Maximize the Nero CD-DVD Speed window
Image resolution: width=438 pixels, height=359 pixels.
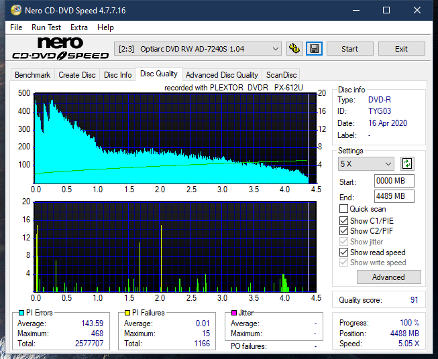click(386, 10)
